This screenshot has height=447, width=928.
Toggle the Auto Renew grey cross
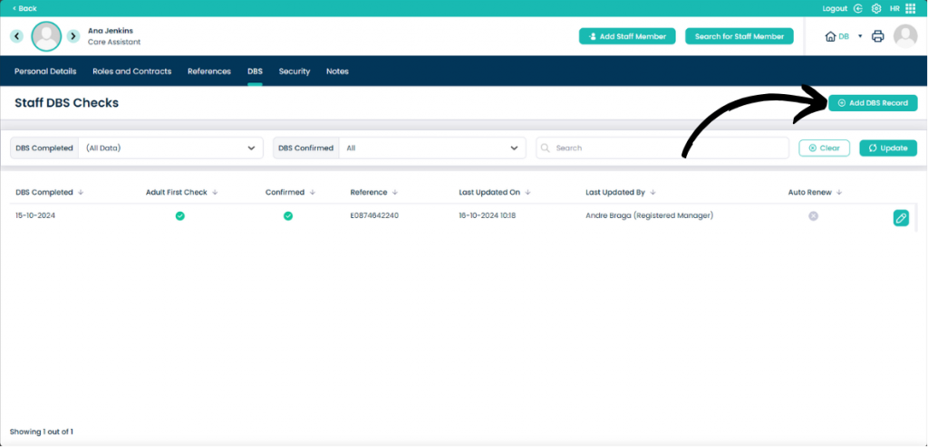[x=813, y=216]
